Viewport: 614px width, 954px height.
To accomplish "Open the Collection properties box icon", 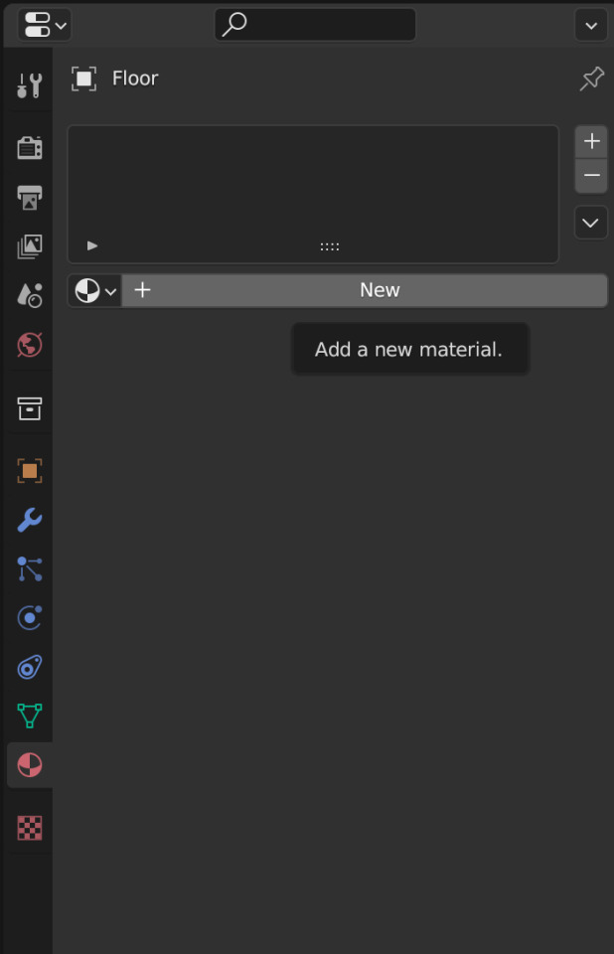I will point(29,408).
